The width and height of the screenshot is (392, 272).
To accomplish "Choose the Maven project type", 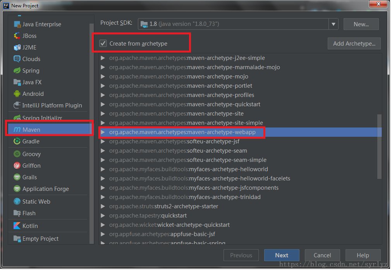I will pos(49,130).
